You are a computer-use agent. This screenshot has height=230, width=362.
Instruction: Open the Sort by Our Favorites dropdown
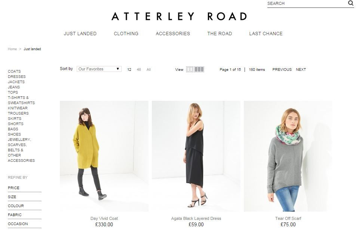pyautogui.click(x=99, y=69)
